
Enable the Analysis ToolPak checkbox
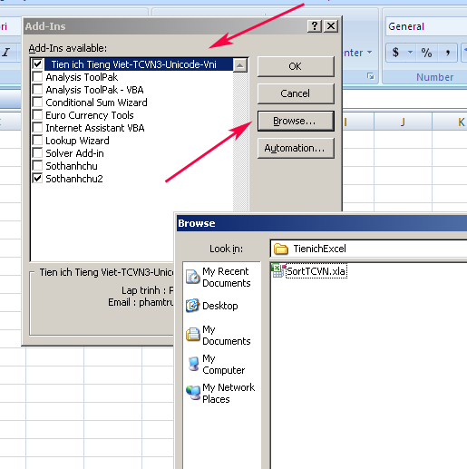37,77
